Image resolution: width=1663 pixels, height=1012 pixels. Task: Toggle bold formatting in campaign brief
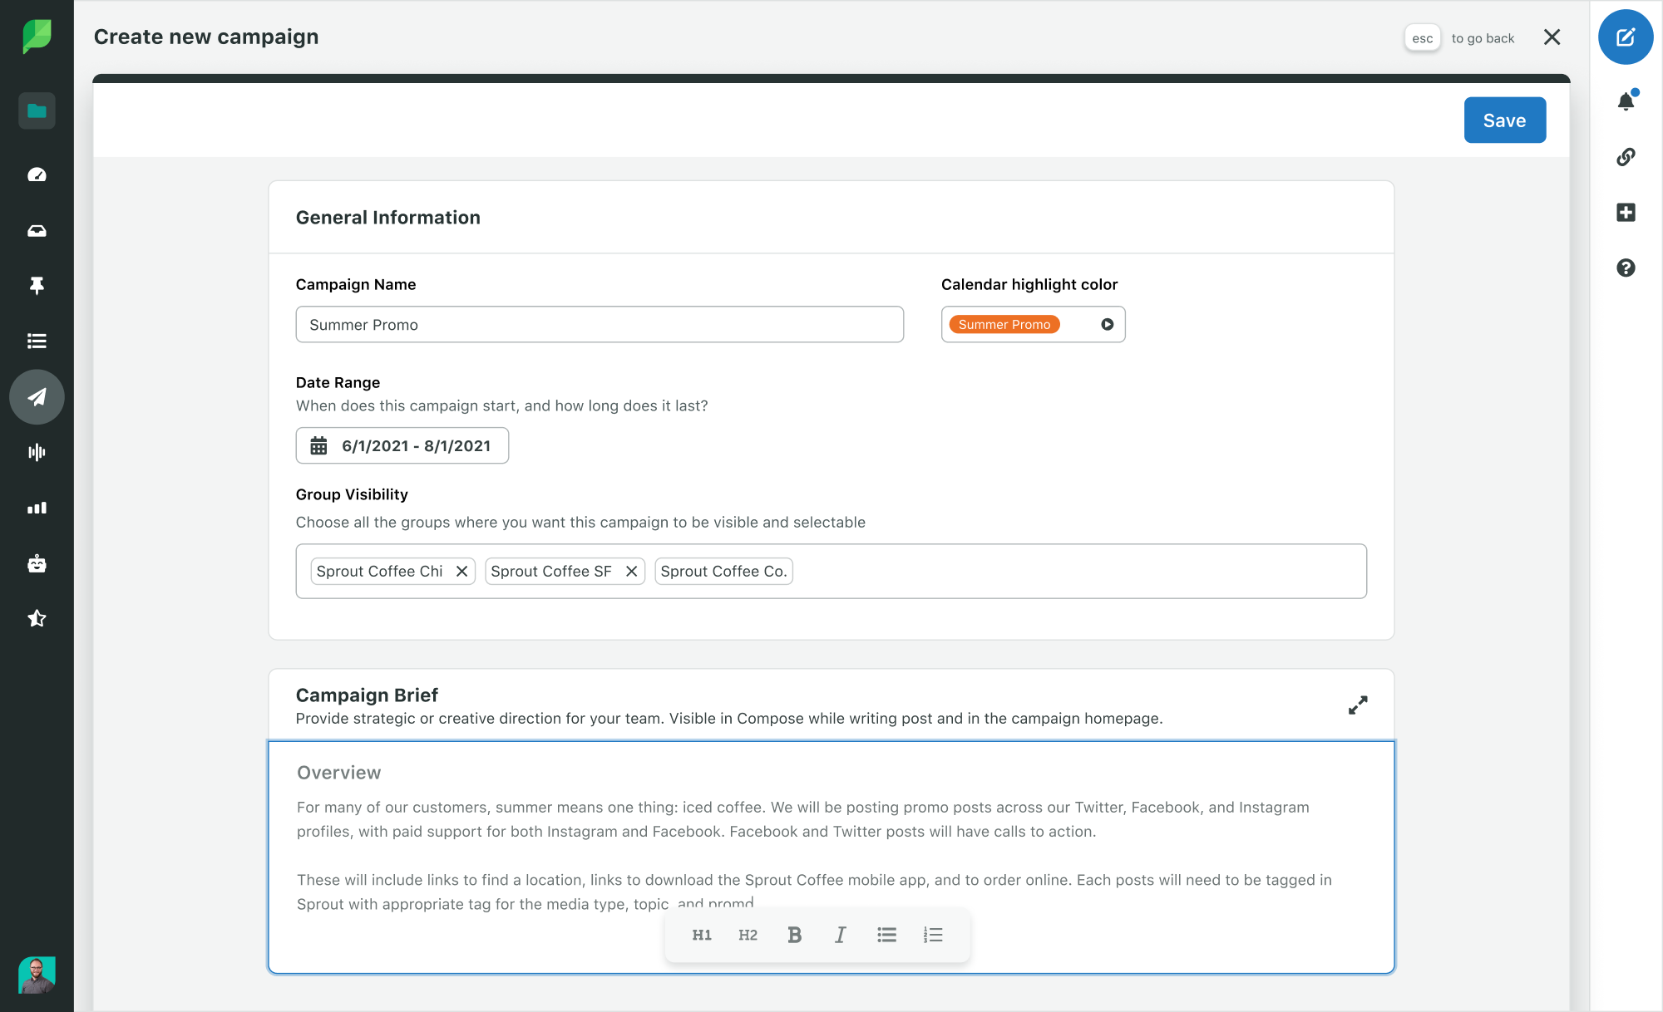tap(795, 934)
